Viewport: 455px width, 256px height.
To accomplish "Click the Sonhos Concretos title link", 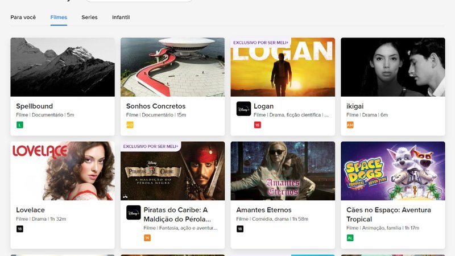I will 155,106.
